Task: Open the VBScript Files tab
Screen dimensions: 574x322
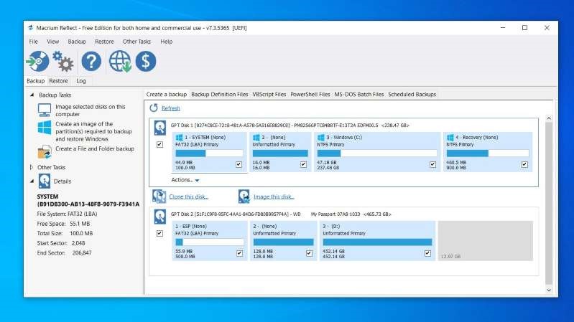Action: click(269, 94)
